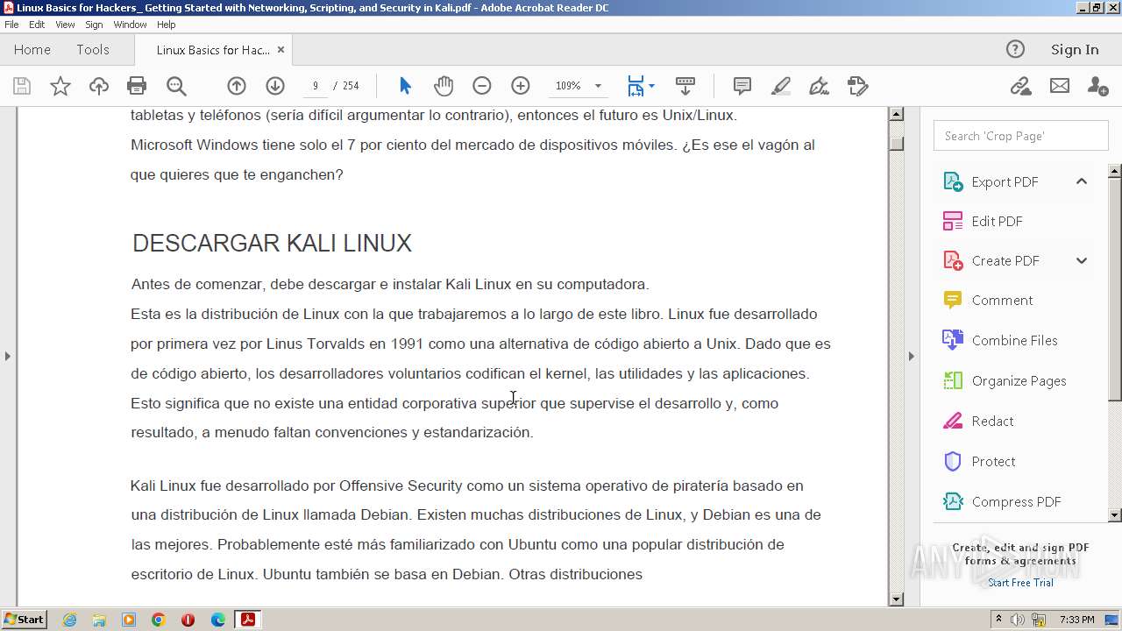1122x631 pixels.
Task: Click the tools pane scrollbar down arrow
Action: tap(1115, 515)
